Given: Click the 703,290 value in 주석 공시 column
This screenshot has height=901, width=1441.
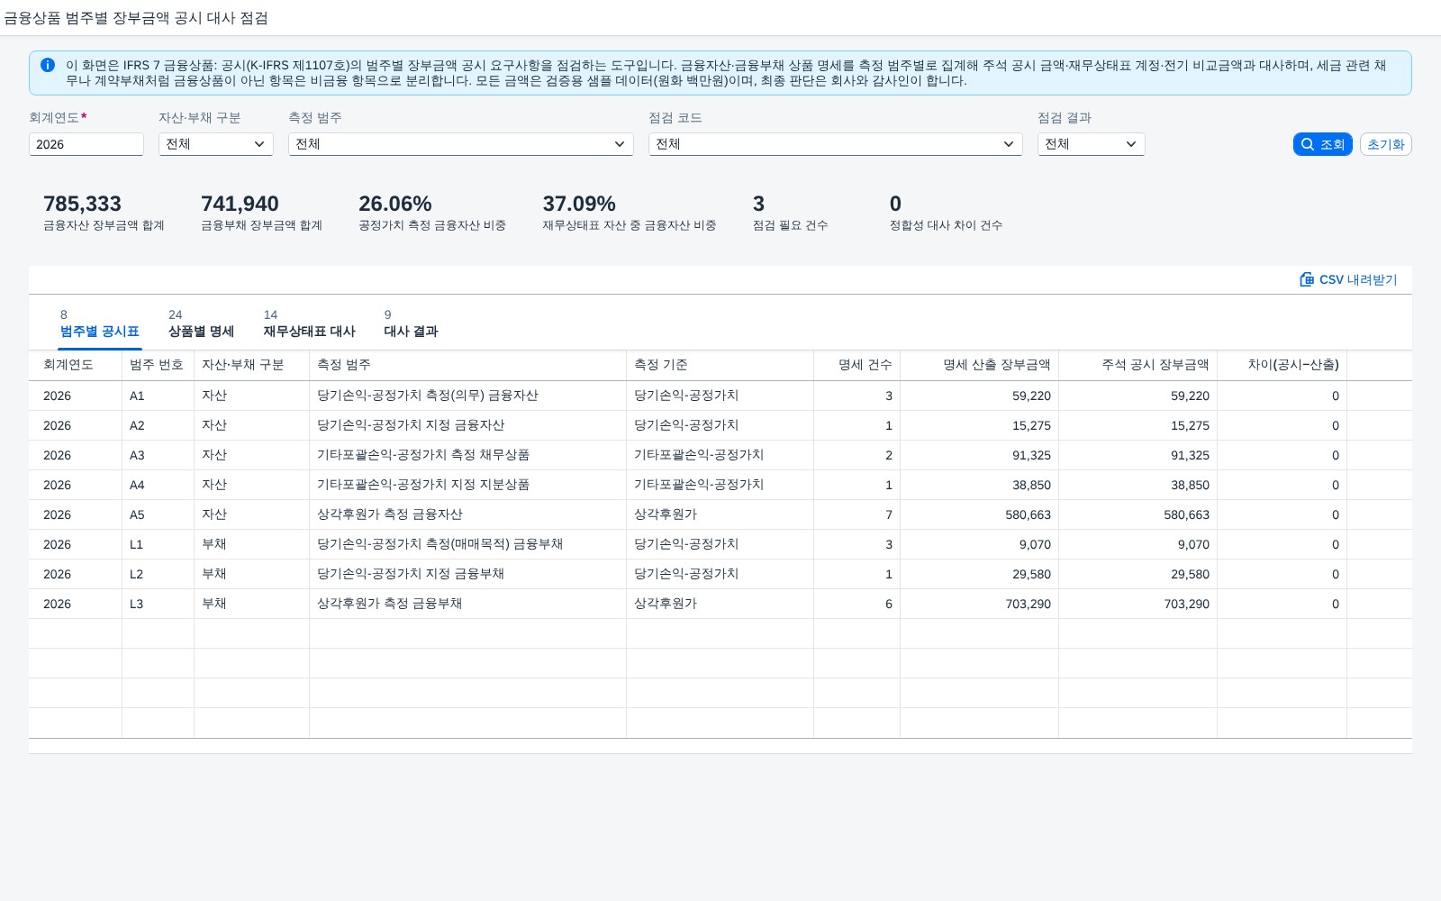Looking at the screenshot, I should pyautogui.click(x=1137, y=604).
